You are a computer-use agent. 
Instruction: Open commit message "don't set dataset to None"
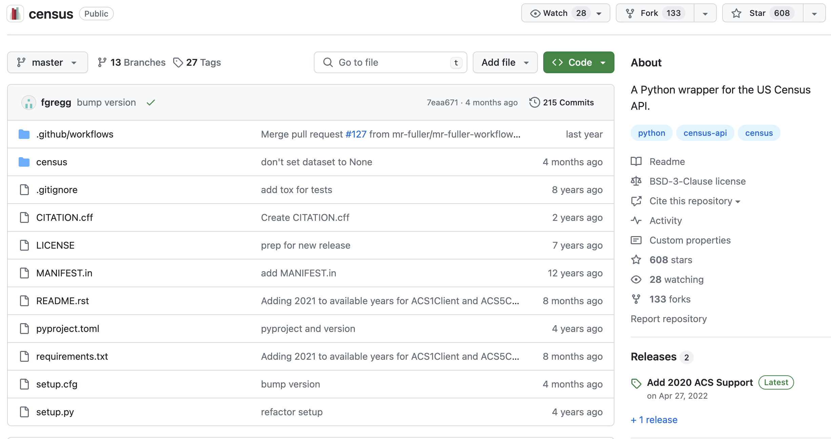tap(317, 162)
